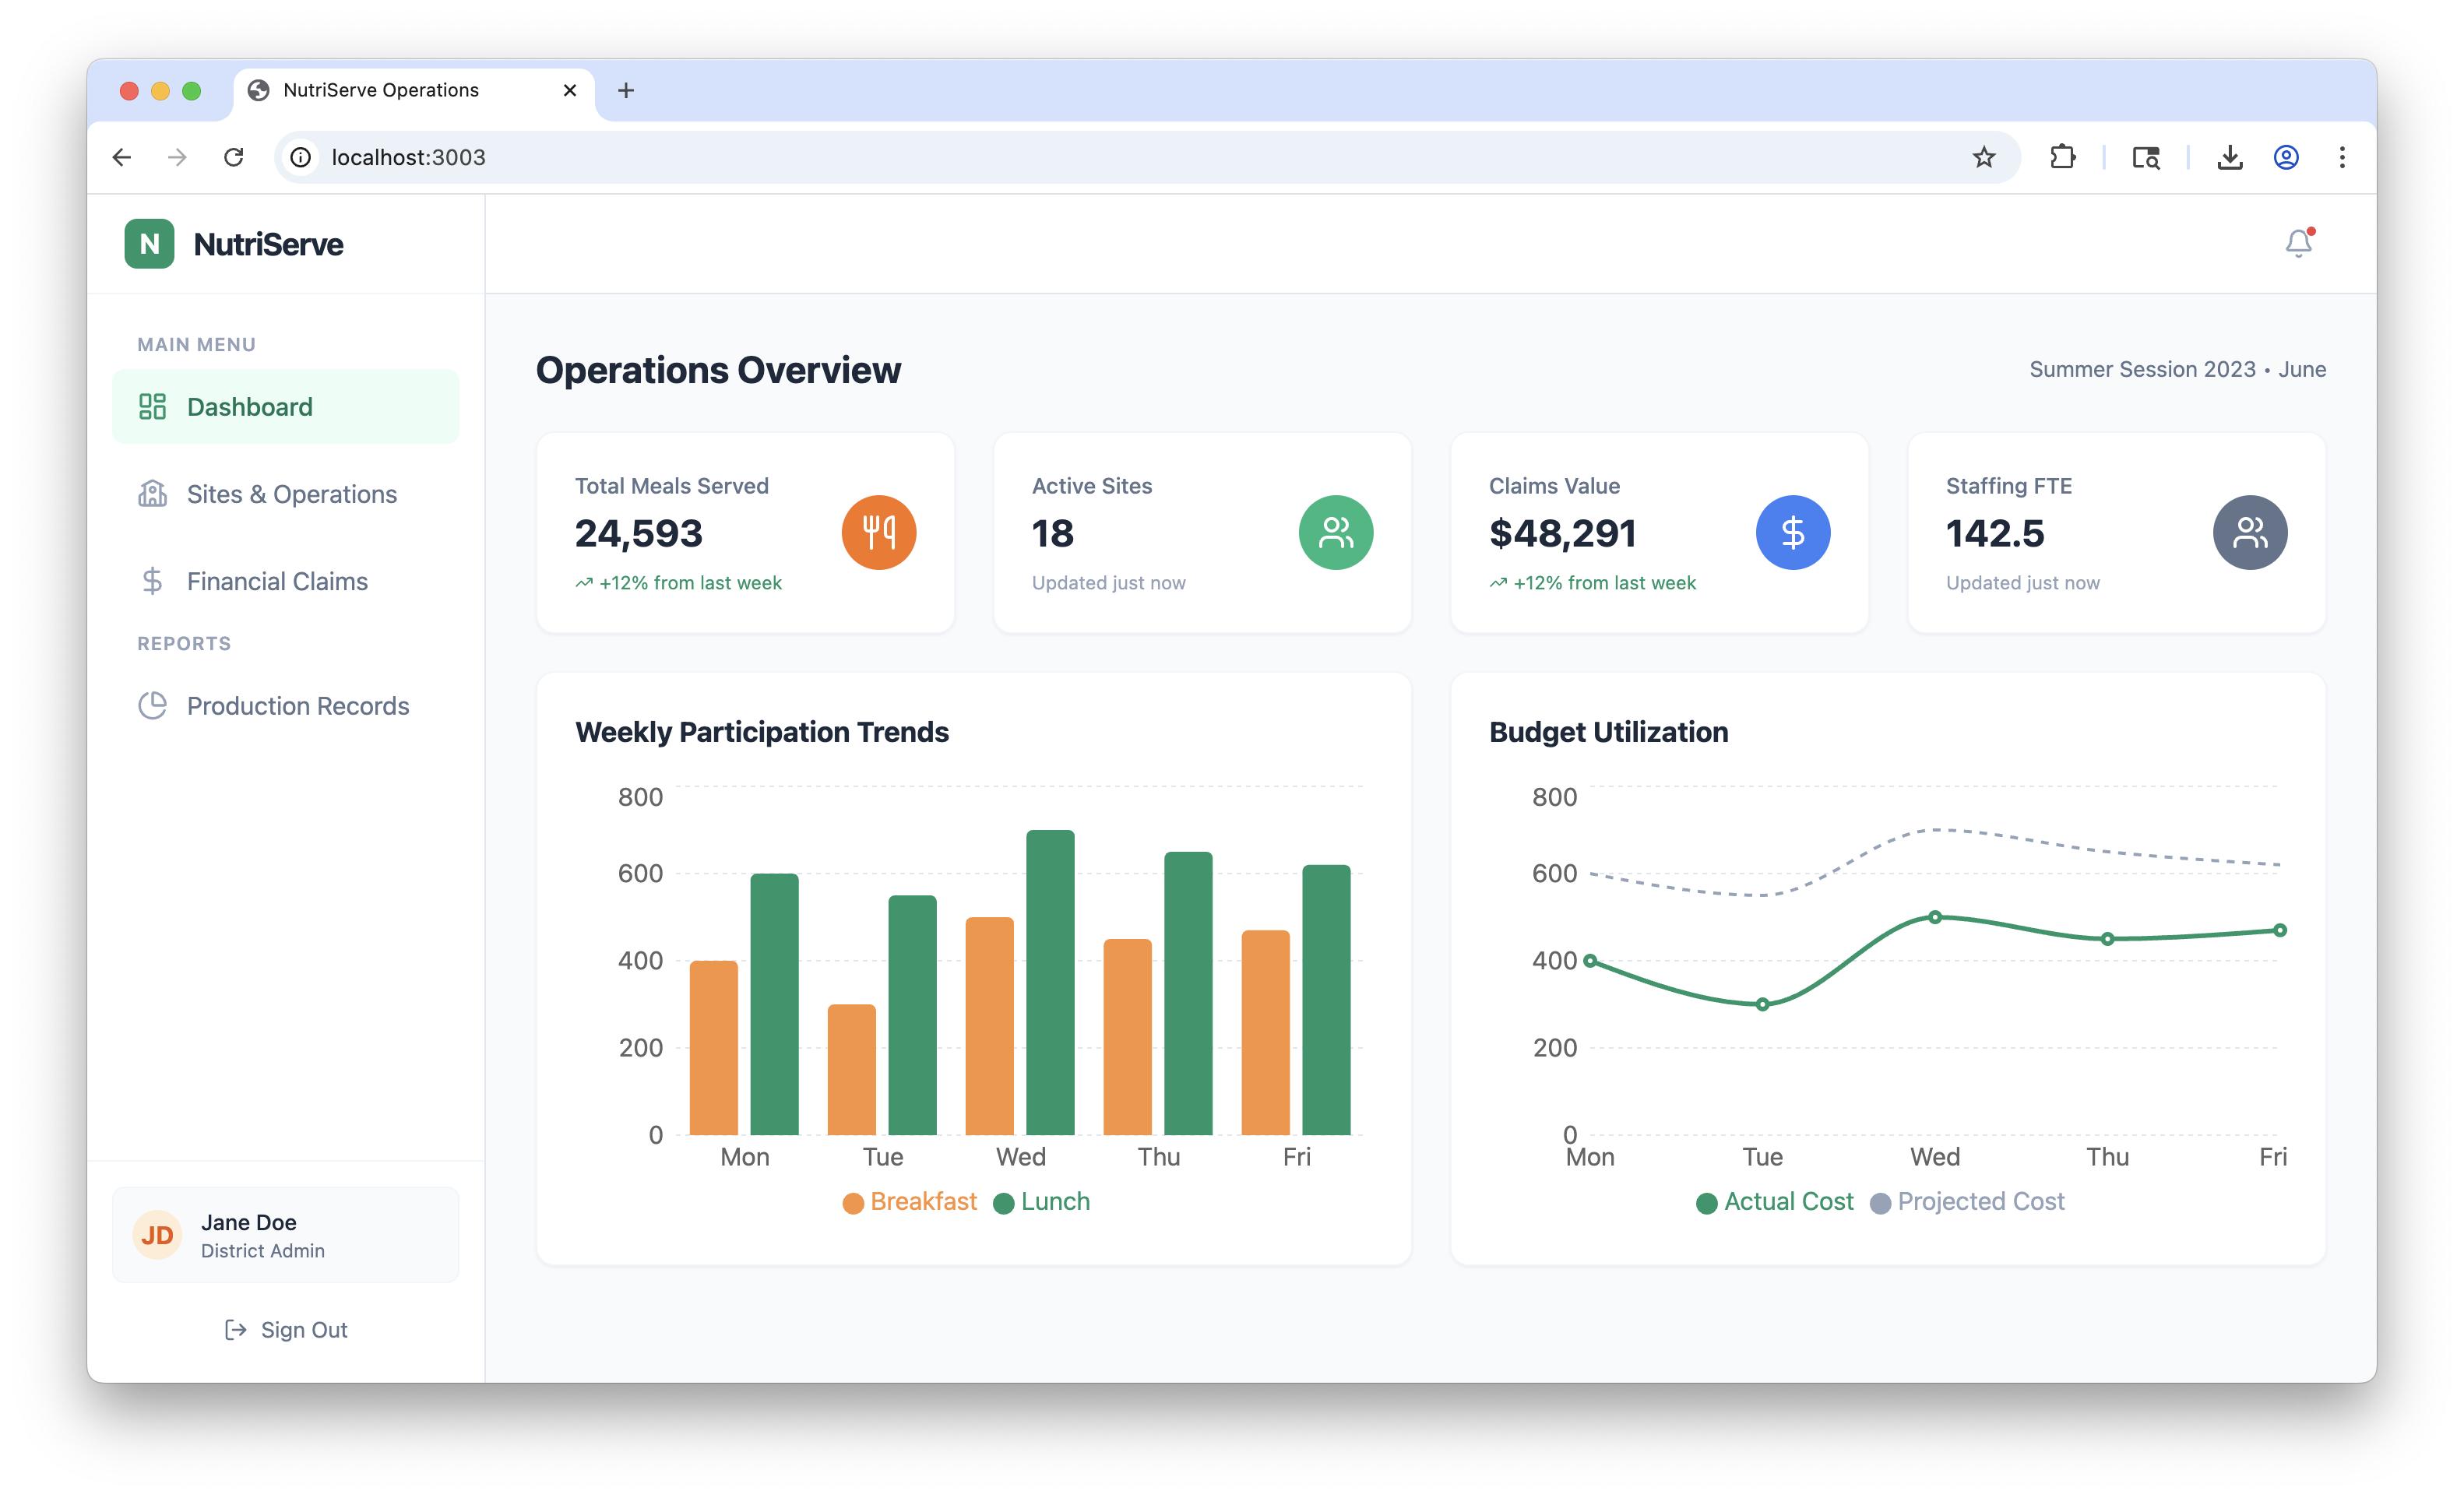Viewport: 2464px width, 1498px height.
Task: Open the Chrome browser menu
Action: (2341, 157)
